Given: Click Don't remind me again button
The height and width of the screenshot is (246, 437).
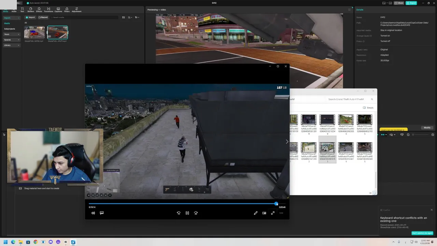Looking at the screenshot, I should tap(422, 233).
